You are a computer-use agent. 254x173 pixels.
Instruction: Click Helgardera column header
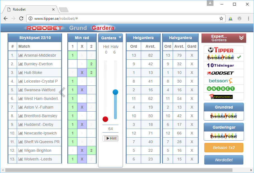(x=143, y=38)
